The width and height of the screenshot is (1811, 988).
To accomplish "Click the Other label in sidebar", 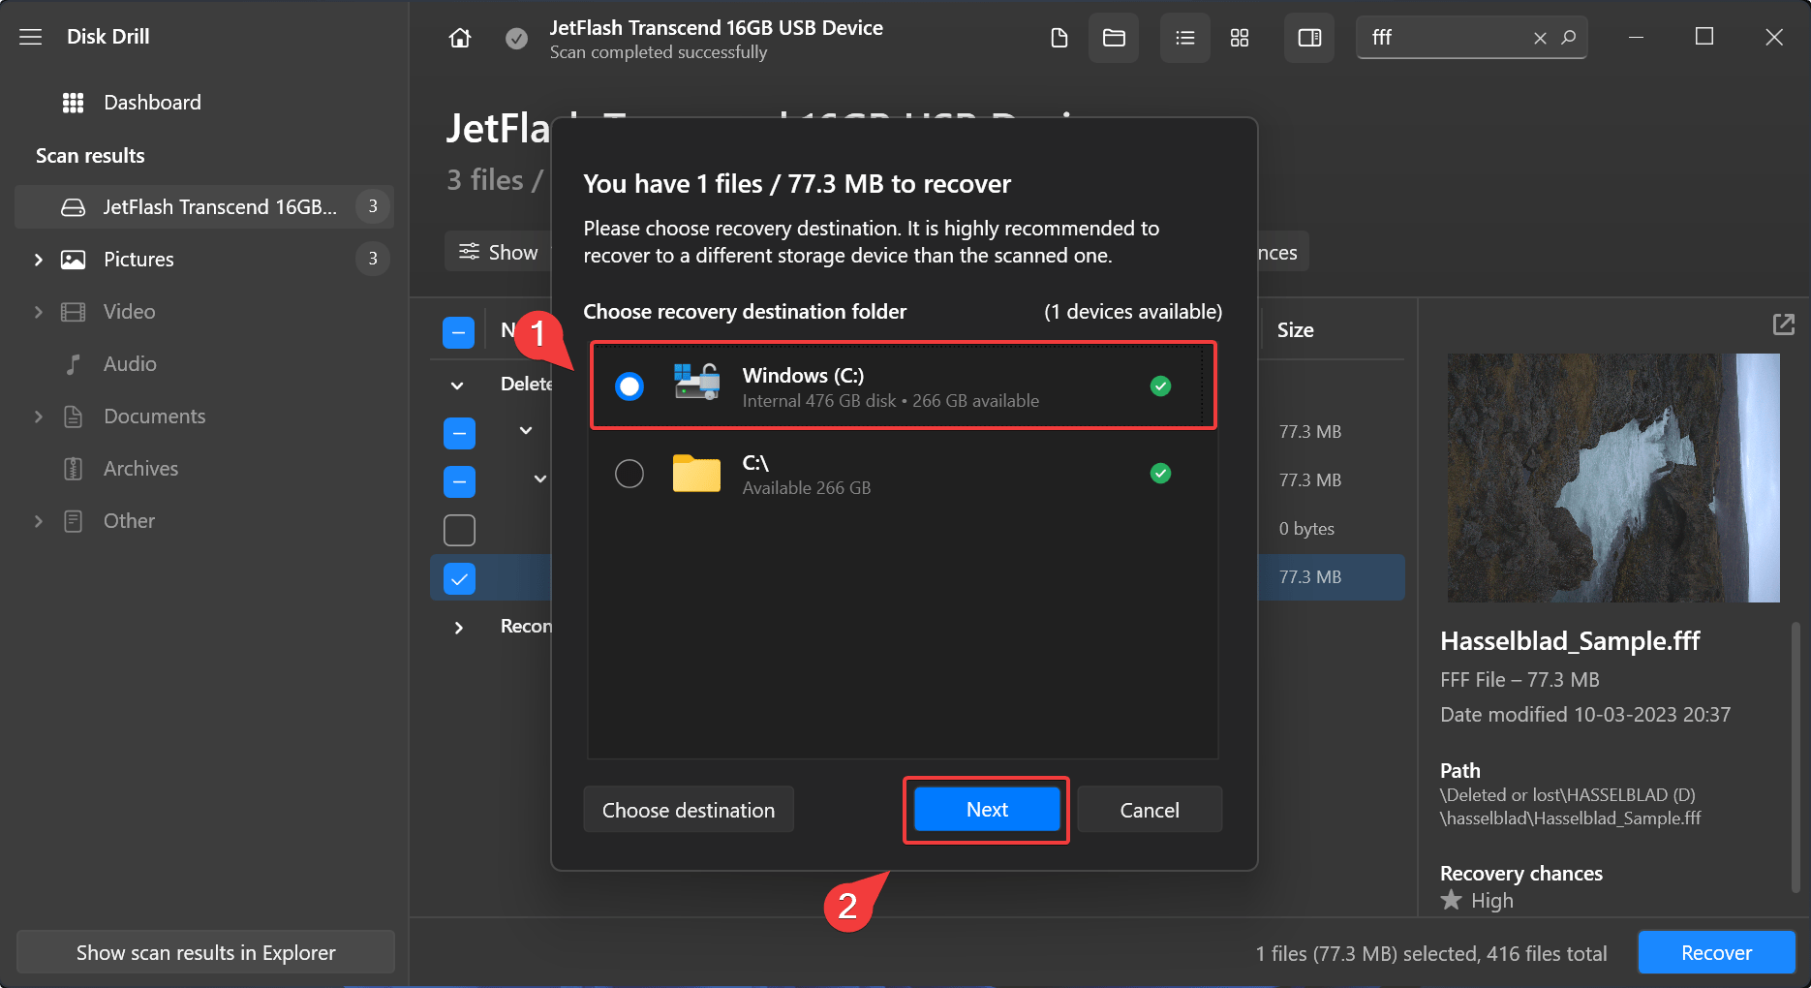I will (129, 521).
